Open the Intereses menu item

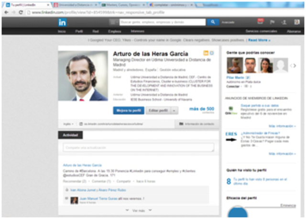click(138, 31)
